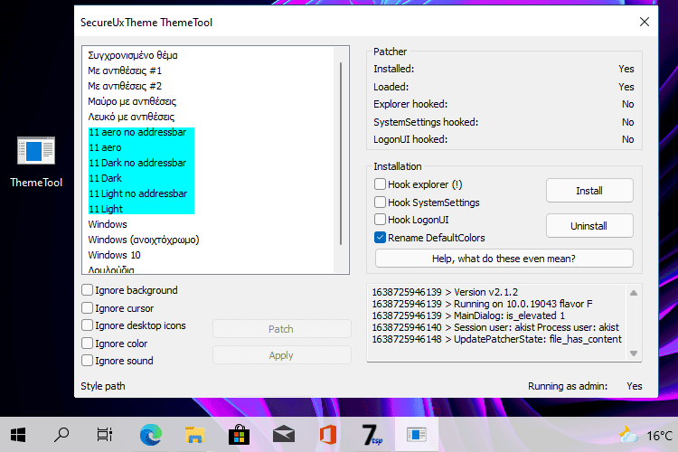
Task: Switch to ThemeTool taskbar button
Action: click(x=416, y=435)
